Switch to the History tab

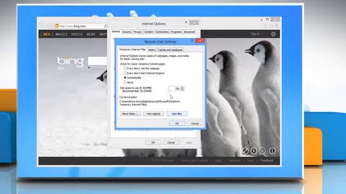152,50
